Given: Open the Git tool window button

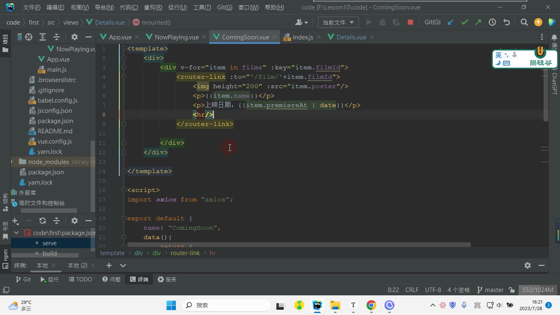Looking at the screenshot, I should click(23, 279).
